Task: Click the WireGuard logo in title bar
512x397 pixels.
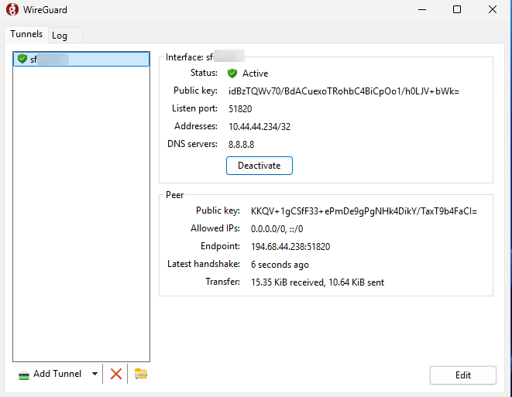Action: point(12,9)
